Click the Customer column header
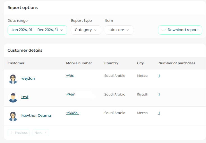 (16, 63)
